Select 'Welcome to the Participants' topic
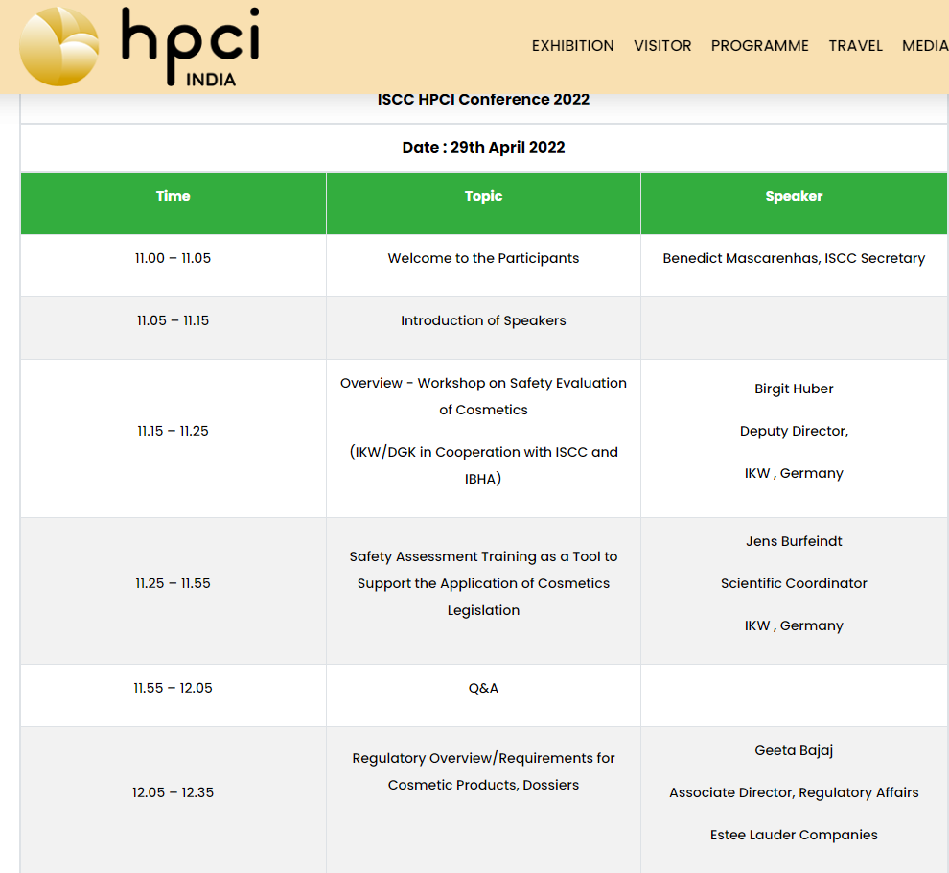This screenshot has width=949, height=873. [x=483, y=258]
